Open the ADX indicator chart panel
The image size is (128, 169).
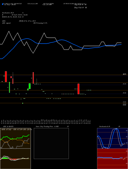(x=15, y=138)
